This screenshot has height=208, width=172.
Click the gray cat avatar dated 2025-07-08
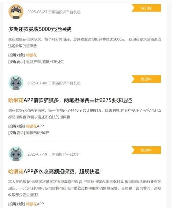coord(16,83)
